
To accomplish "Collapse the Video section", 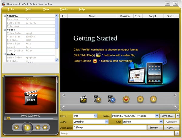I will [5, 30].
